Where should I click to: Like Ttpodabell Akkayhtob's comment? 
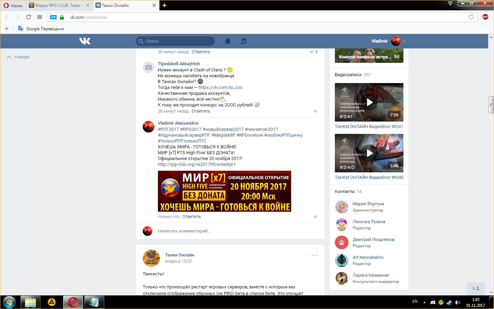(315, 111)
